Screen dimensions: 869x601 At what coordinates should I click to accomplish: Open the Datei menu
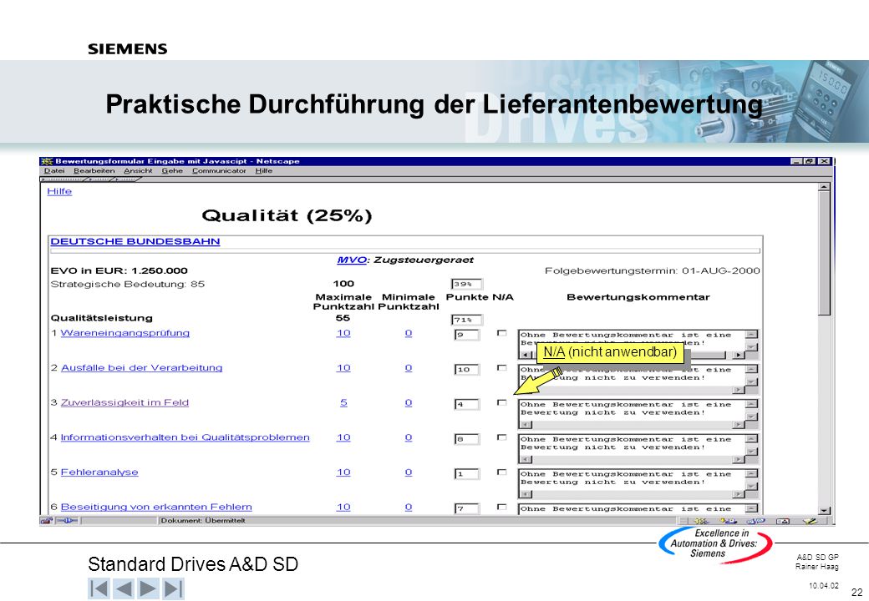[x=54, y=171]
